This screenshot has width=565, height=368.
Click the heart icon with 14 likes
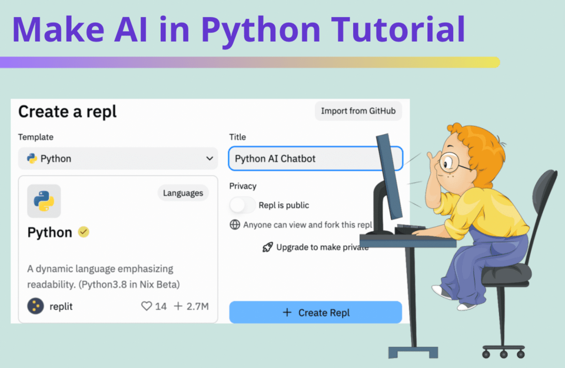pyautogui.click(x=147, y=306)
